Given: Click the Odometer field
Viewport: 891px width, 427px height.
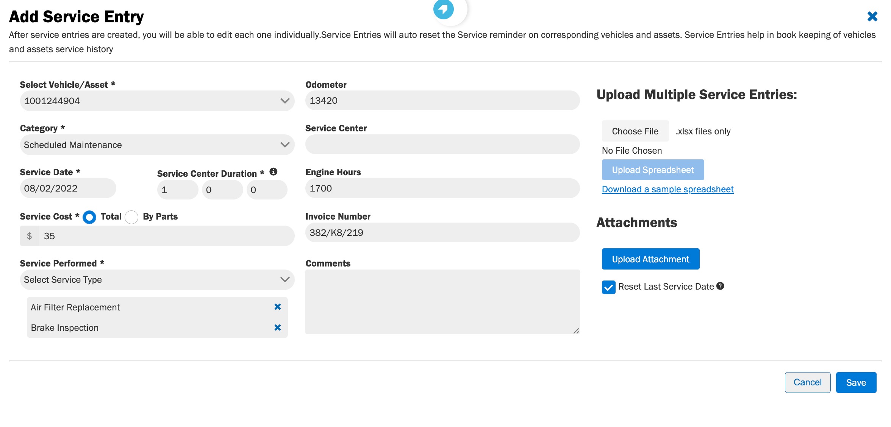Looking at the screenshot, I should [x=442, y=100].
